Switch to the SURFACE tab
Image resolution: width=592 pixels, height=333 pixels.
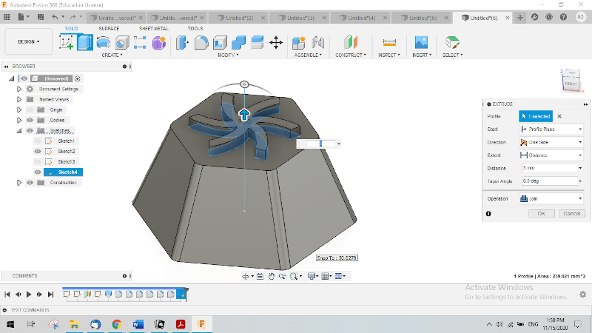point(109,28)
